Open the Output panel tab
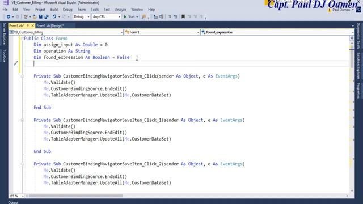Image resolution: width=363 pixels, height=204 pixels. [x=13, y=202]
